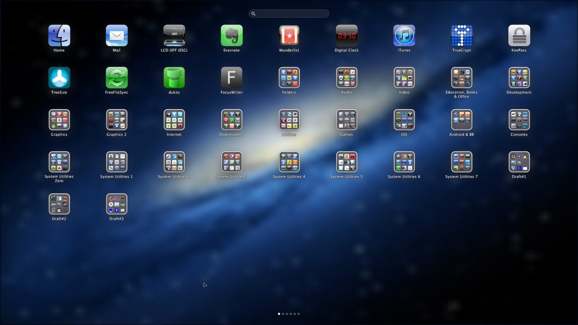
Task: Open the System Utilities 3 folder
Action: coord(232,162)
